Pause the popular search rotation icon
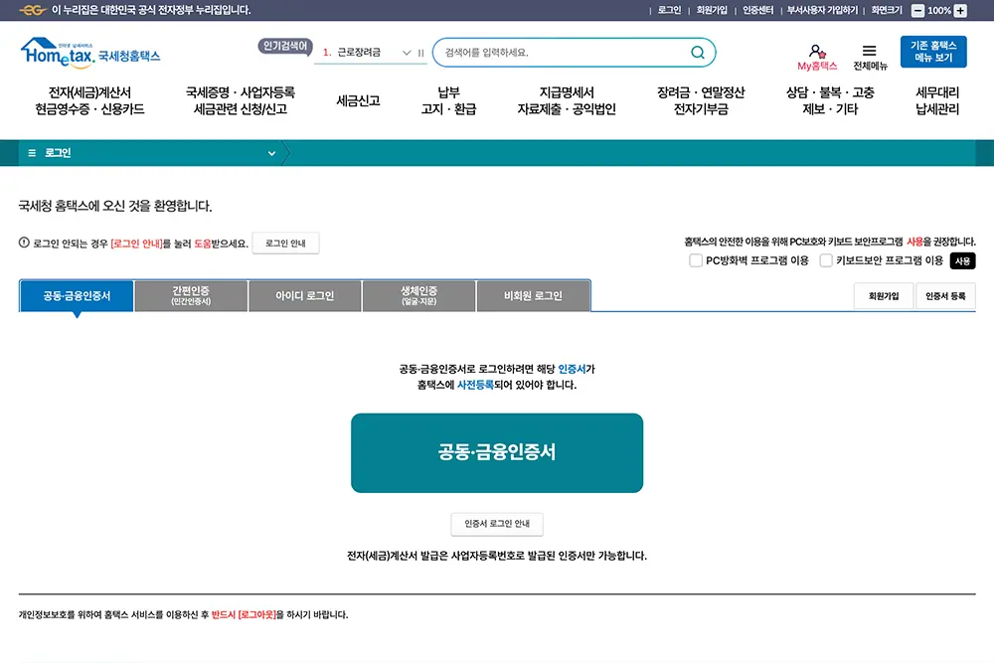 coord(420,52)
